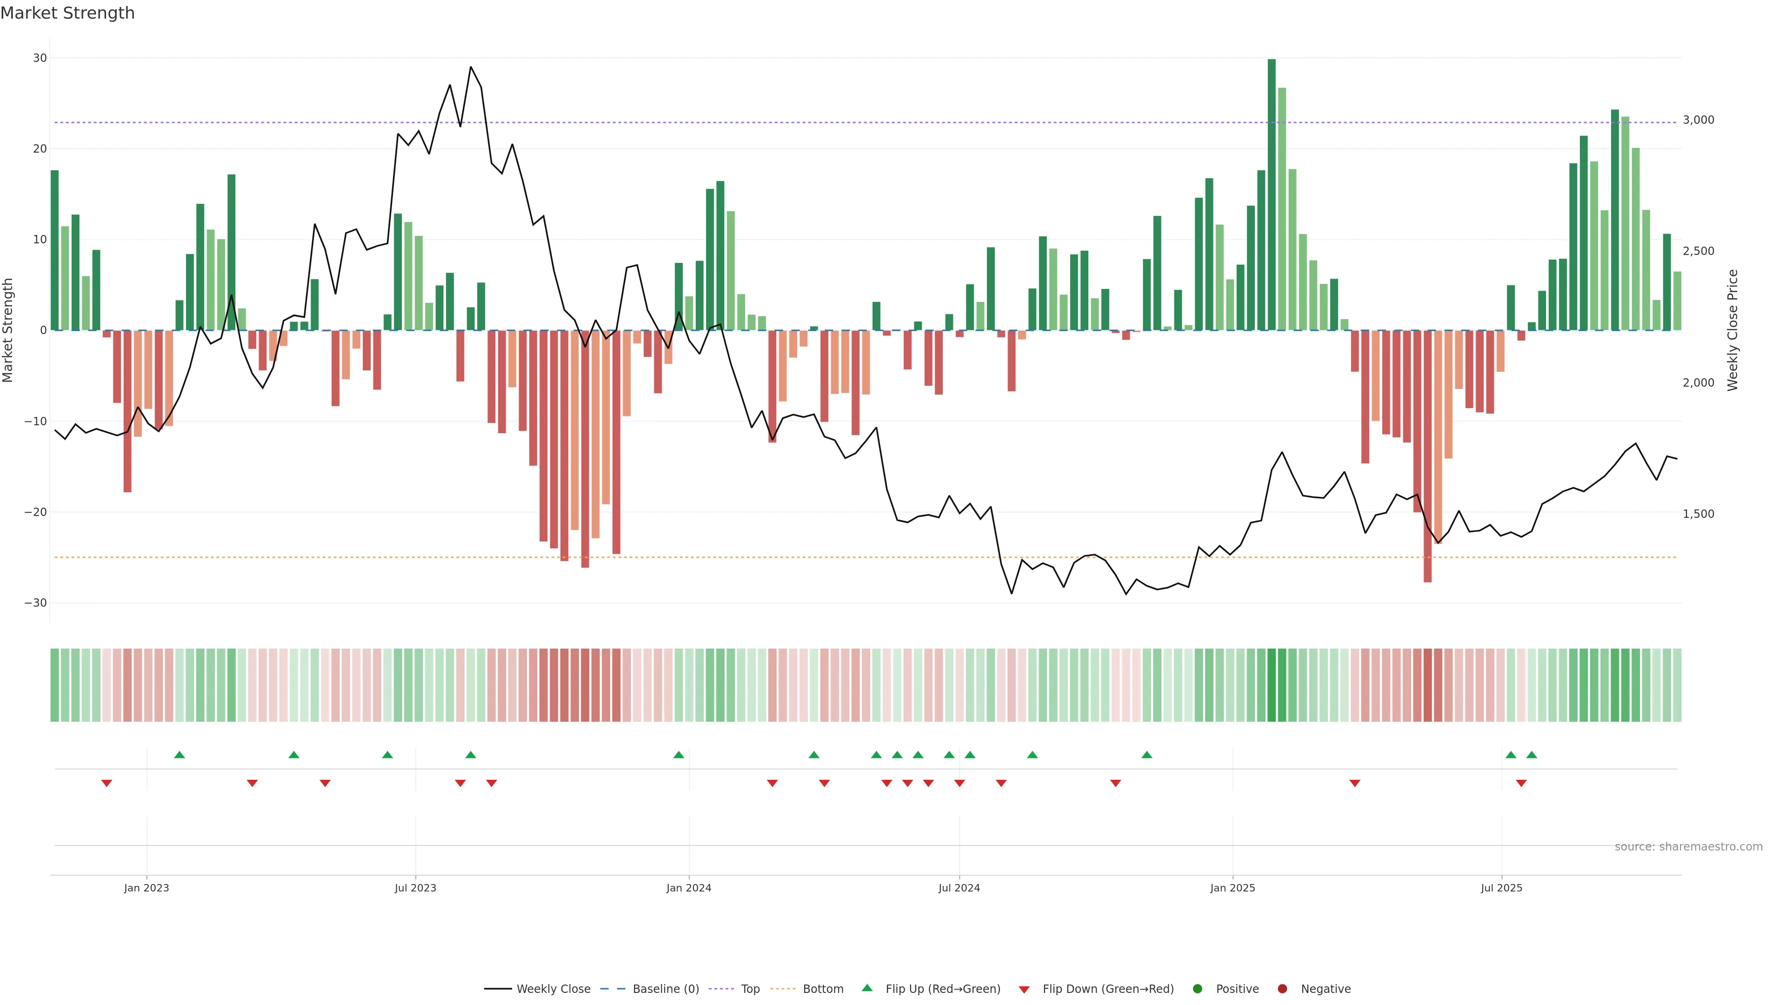Click Flip Down red triangle legend icon
Screen dimensions: 1786x1005
pos(1024,990)
